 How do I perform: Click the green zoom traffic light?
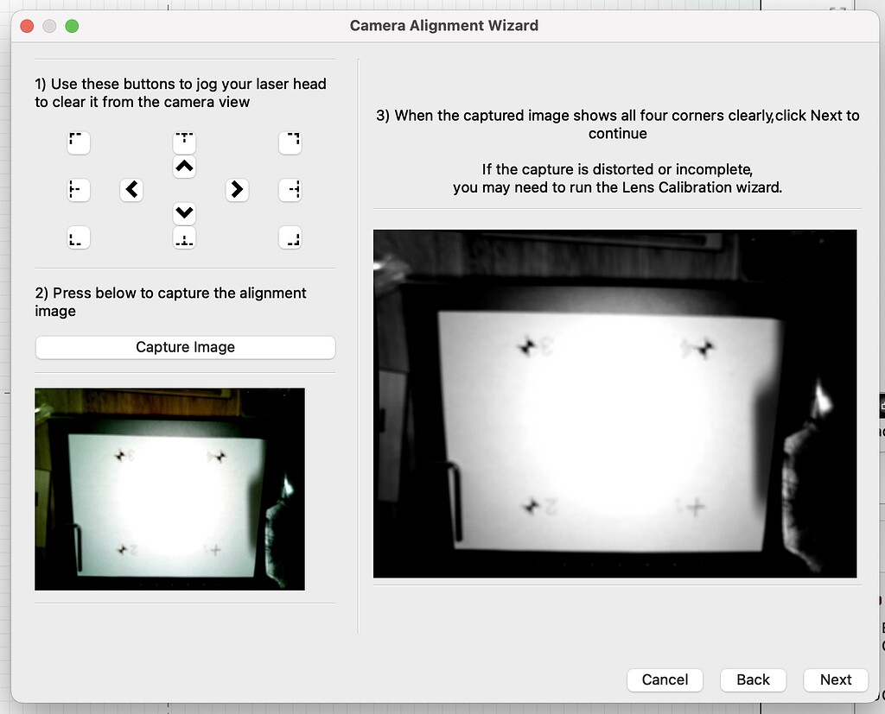[72, 25]
